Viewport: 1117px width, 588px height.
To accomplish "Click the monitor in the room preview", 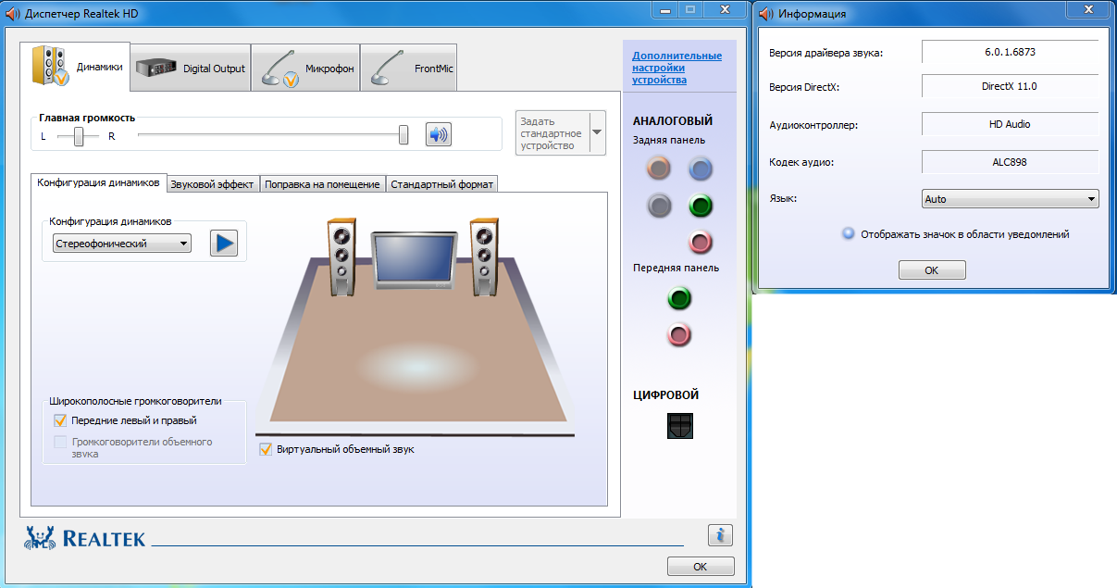I will pos(413,262).
